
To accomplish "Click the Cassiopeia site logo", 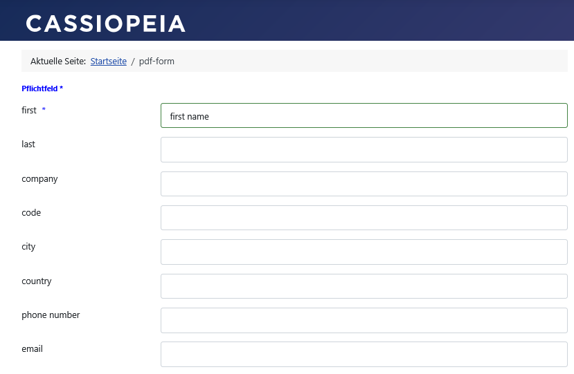I will click(105, 24).
